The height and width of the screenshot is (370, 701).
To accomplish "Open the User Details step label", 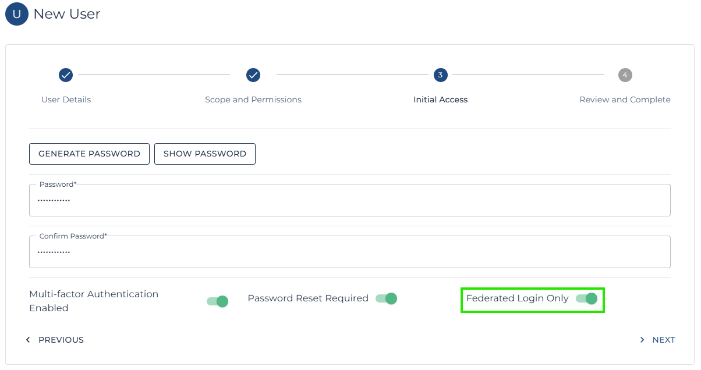I will pyautogui.click(x=66, y=99).
